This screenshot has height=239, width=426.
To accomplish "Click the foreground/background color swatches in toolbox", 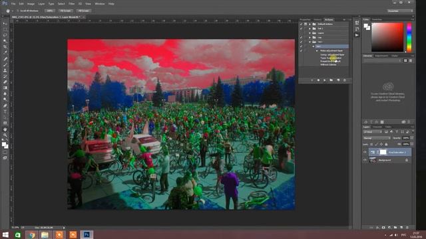I will 5,145.
